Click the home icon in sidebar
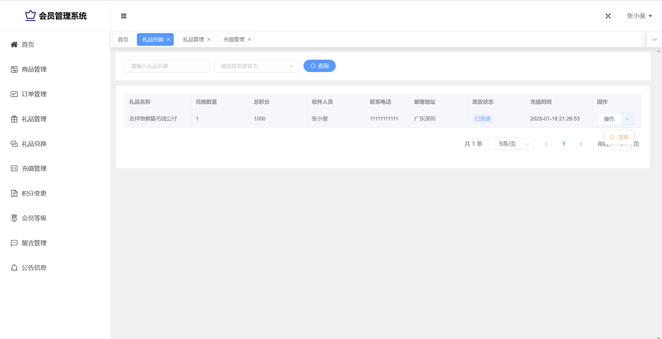The width and height of the screenshot is (662, 339). coord(14,45)
